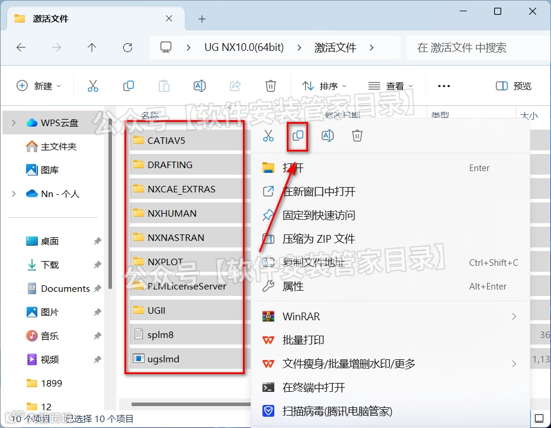
Task: Open 属性 from the context menu
Action: 390,286
